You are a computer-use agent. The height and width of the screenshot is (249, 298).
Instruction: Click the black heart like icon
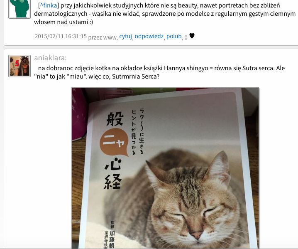click(x=192, y=36)
